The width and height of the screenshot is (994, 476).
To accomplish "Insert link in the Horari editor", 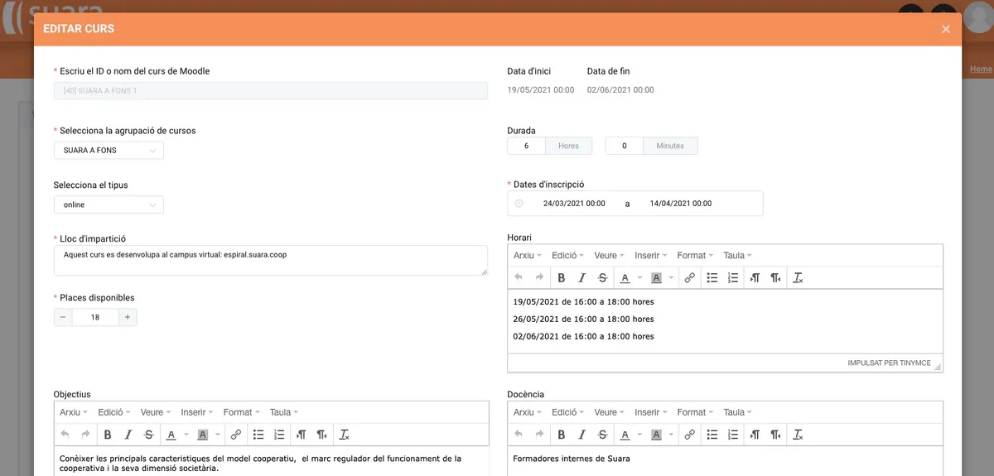I will pyautogui.click(x=690, y=278).
